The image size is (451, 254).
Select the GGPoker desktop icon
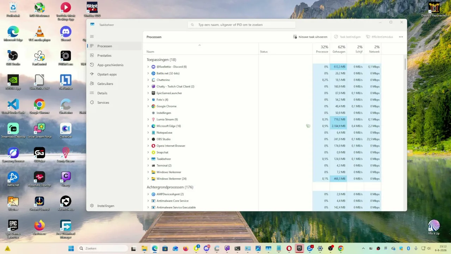[x=39, y=155]
